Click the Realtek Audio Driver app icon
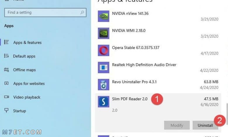The width and height of the screenshot is (228, 137). point(103,68)
